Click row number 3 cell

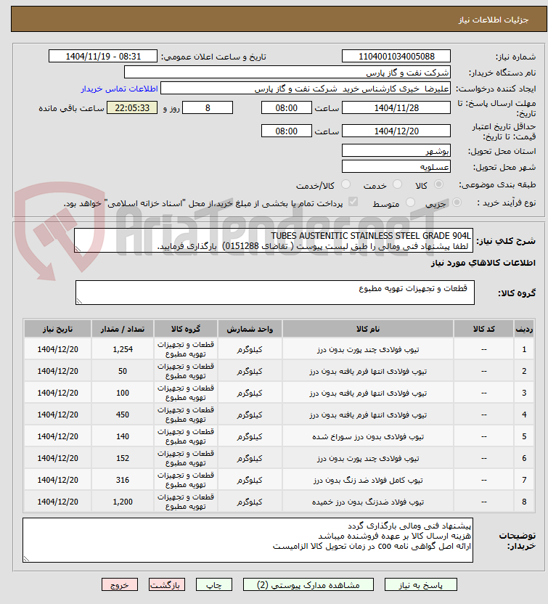(524, 393)
